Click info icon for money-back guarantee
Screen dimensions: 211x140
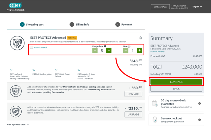click(x=199, y=104)
